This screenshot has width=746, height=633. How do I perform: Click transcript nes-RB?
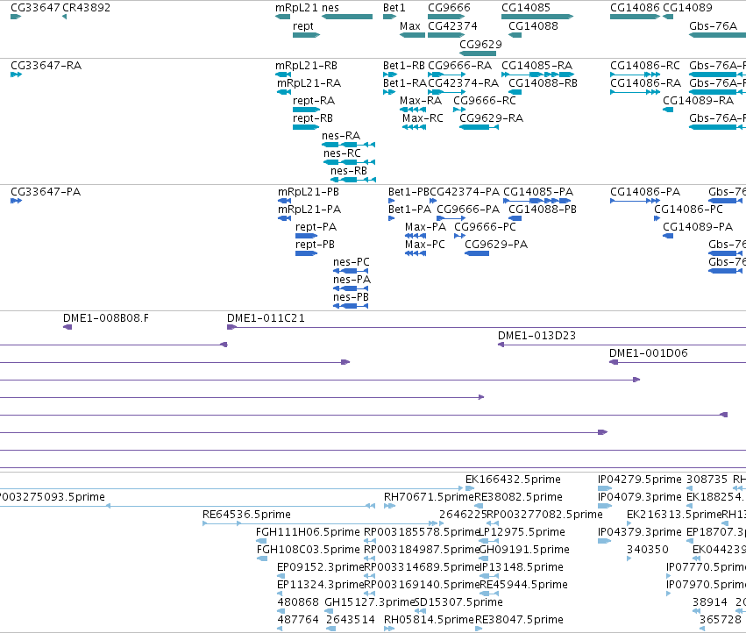(x=349, y=171)
